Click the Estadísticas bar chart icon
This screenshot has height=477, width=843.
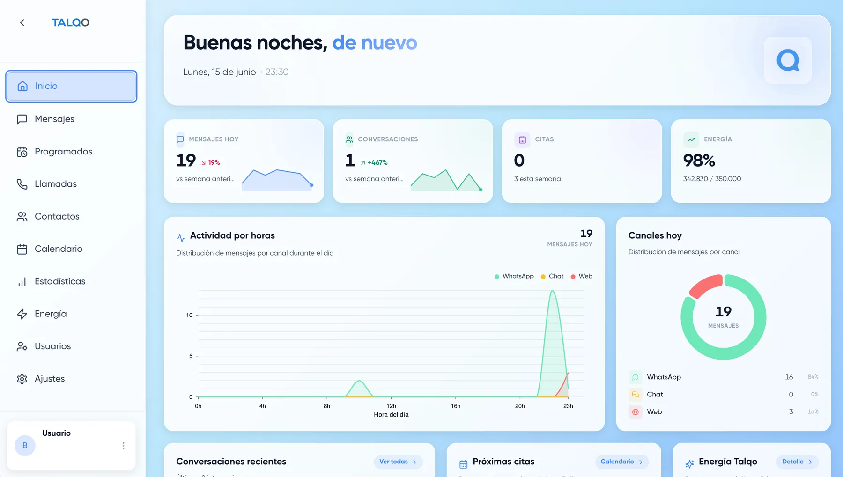tap(22, 281)
